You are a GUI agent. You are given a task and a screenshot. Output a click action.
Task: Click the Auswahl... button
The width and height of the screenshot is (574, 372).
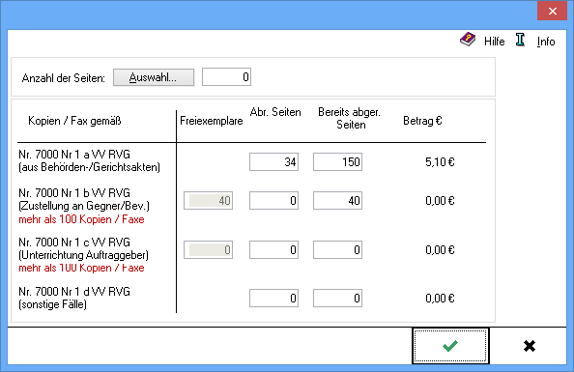click(154, 77)
